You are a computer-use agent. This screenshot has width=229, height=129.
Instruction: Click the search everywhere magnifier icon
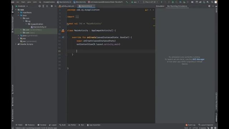(212, 2)
